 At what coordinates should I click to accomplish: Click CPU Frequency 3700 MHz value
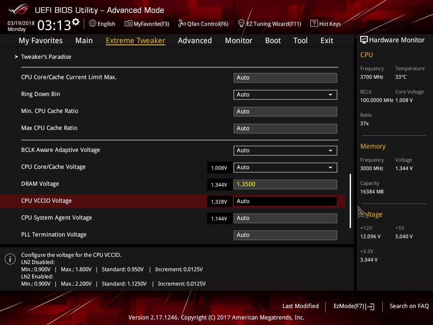point(372,77)
